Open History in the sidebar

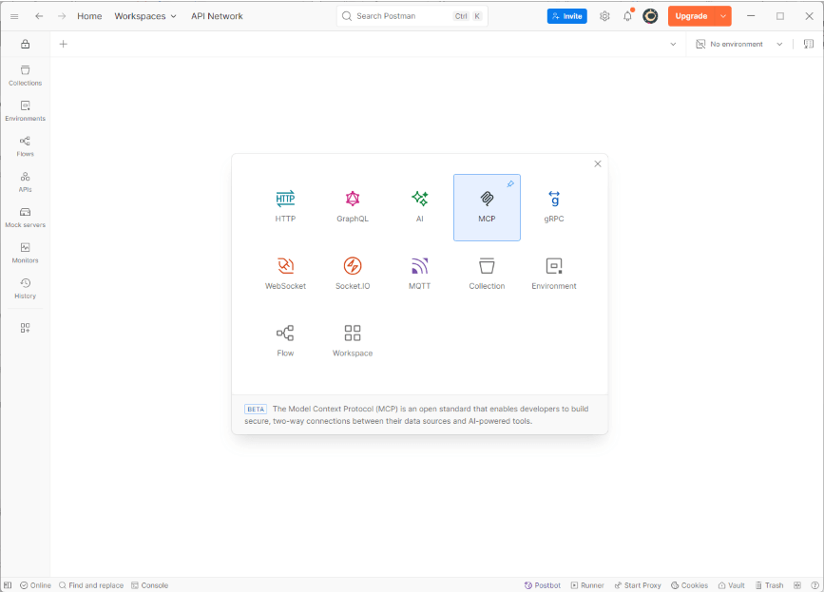pyautogui.click(x=26, y=288)
